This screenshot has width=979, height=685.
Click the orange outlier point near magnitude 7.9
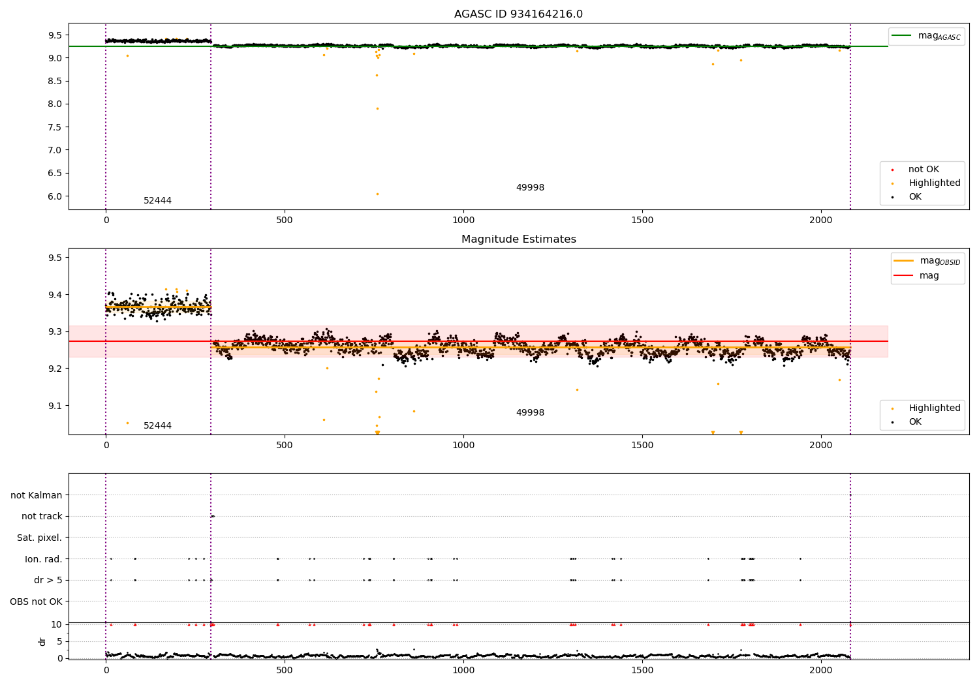[x=377, y=108]
